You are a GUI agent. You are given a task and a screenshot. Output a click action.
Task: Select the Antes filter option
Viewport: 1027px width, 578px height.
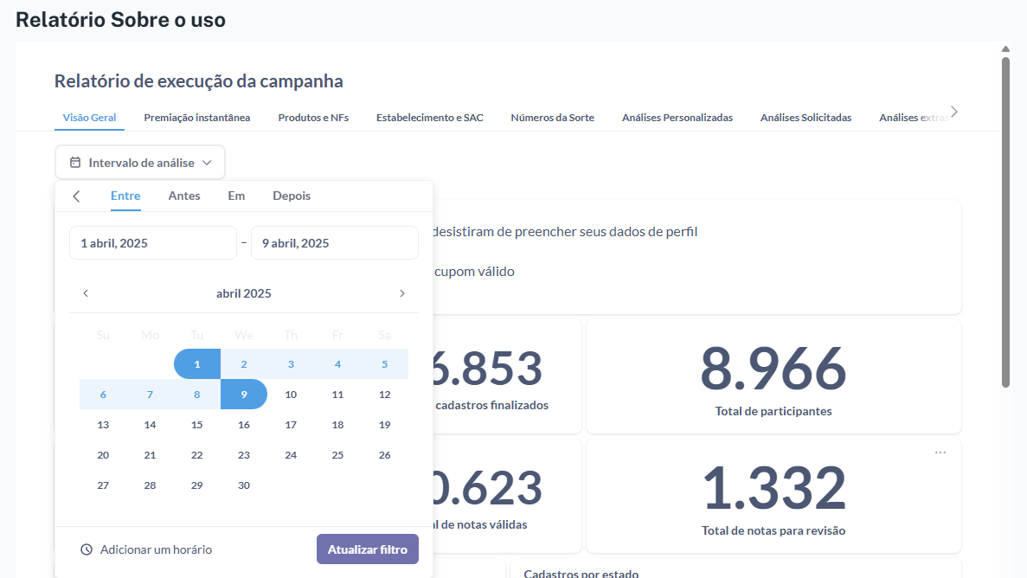pos(184,196)
